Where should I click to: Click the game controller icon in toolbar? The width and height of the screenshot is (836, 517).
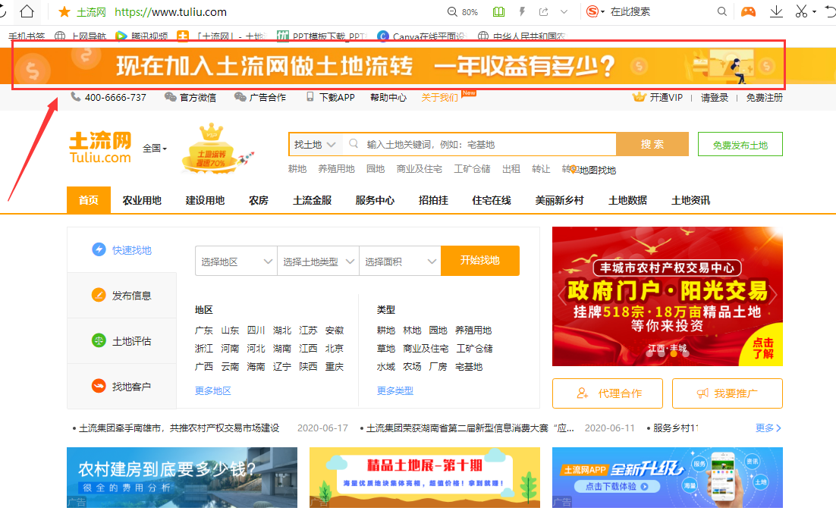[x=748, y=11]
